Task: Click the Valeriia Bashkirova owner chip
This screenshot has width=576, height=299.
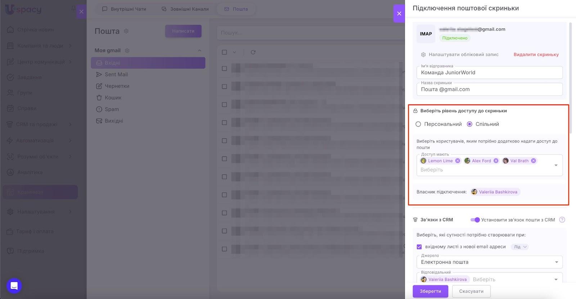Action: click(x=495, y=192)
